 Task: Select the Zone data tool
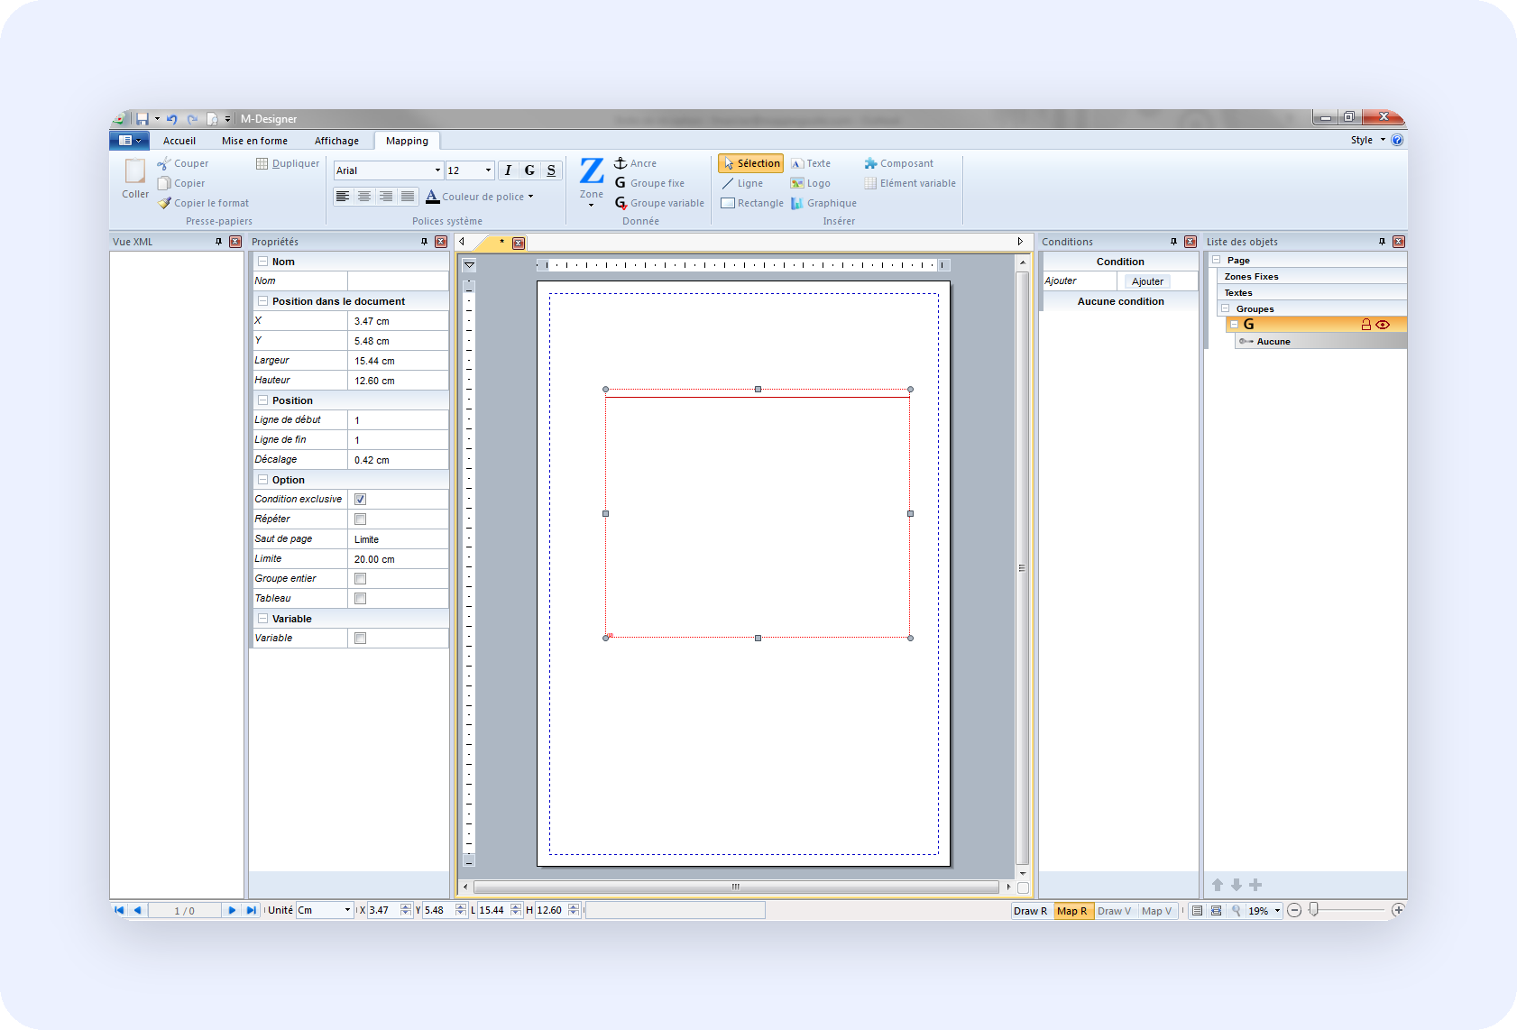(592, 182)
